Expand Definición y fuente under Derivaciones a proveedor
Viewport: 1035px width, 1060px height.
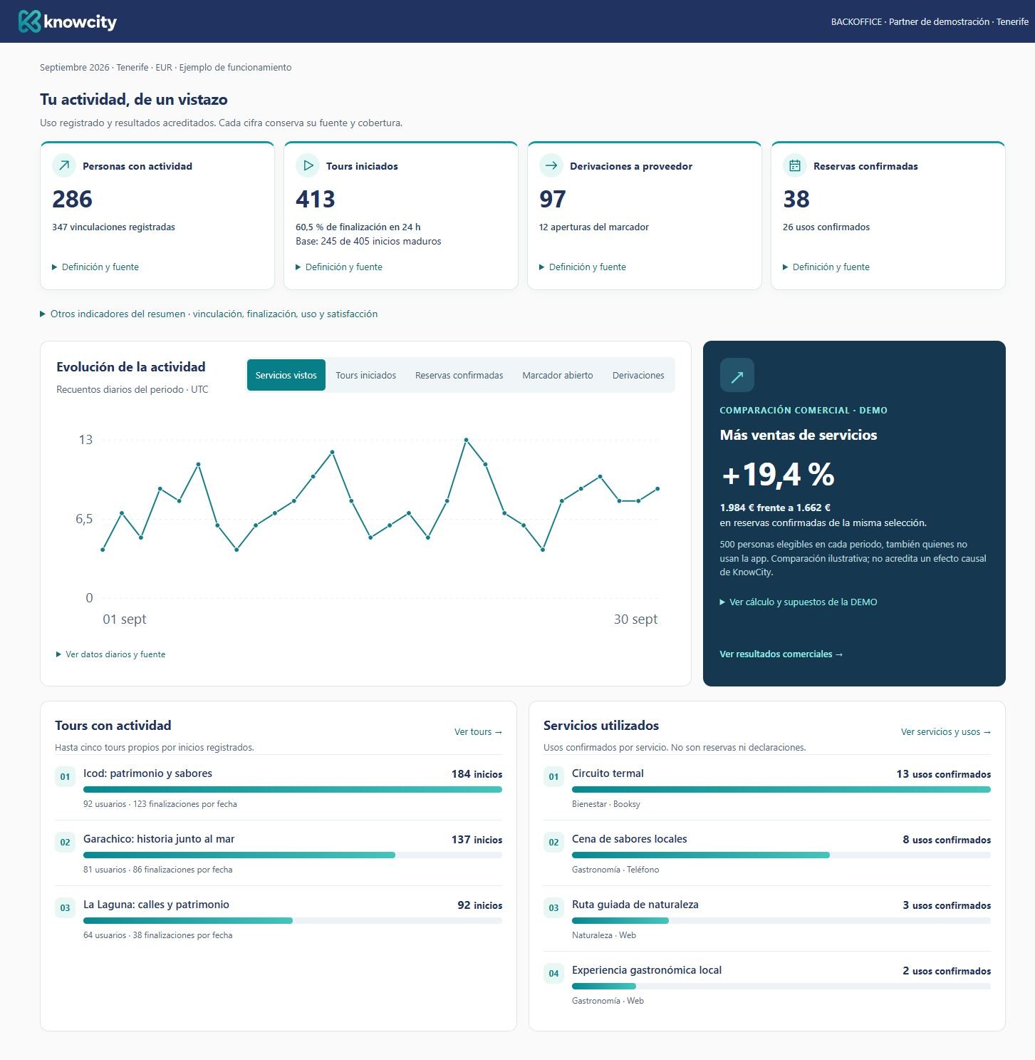coord(583,267)
